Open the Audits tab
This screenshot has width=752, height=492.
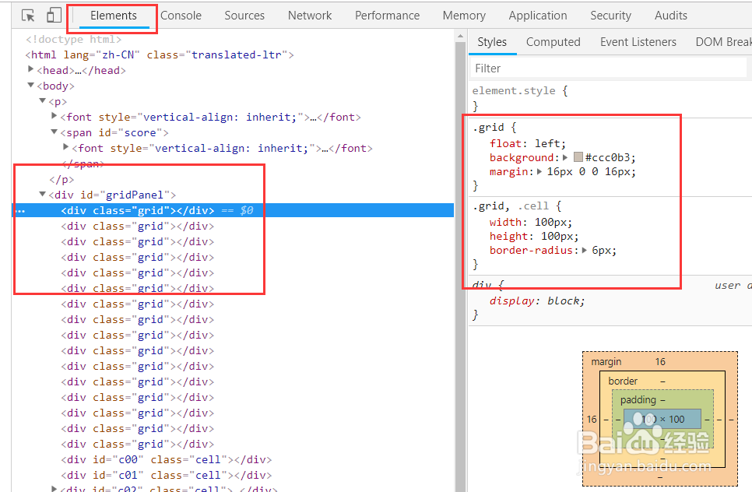(670, 16)
